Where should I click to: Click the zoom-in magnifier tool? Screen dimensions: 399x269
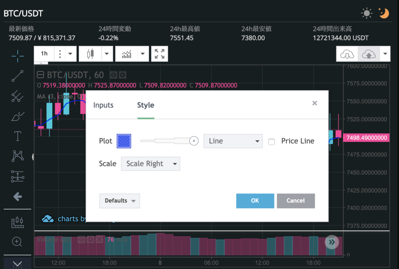pos(17,241)
